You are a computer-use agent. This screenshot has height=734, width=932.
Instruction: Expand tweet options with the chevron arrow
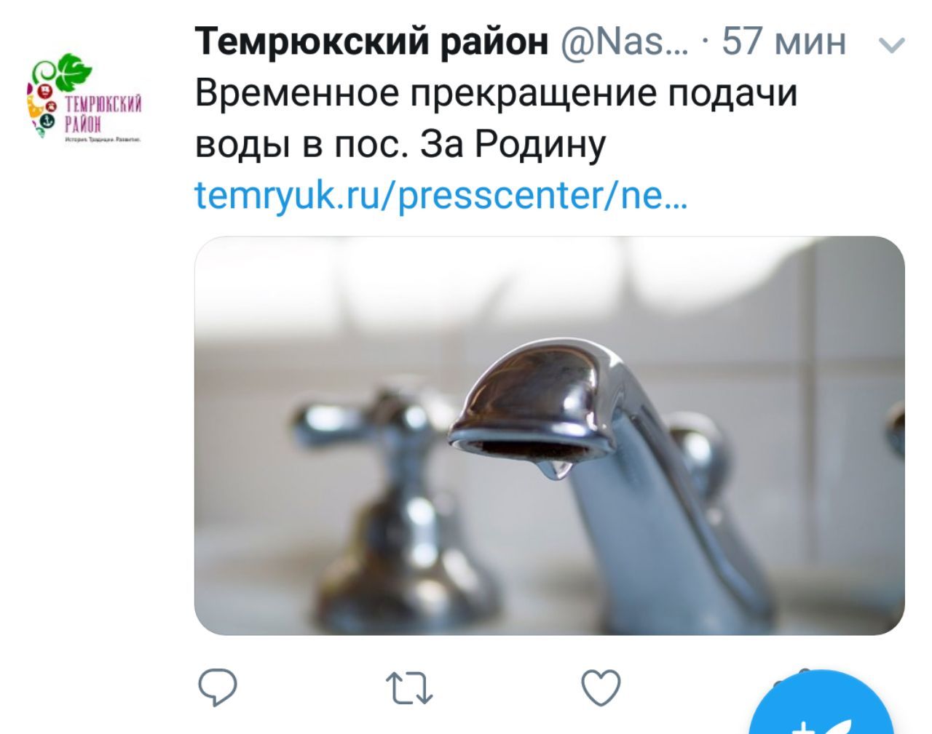tap(892, 45)
